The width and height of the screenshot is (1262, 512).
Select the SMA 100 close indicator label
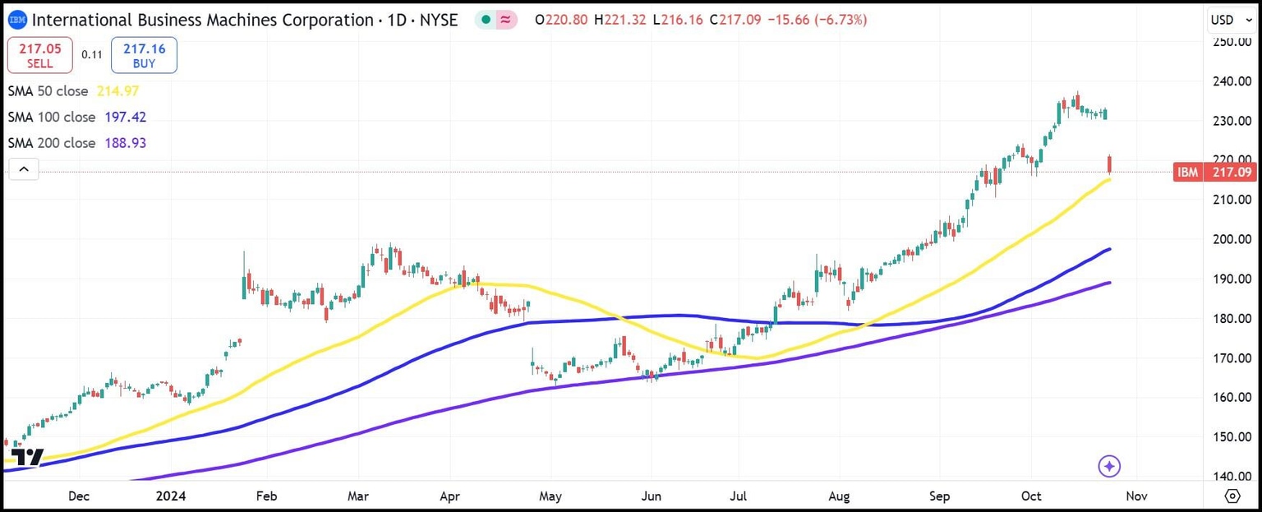(52, 117)
